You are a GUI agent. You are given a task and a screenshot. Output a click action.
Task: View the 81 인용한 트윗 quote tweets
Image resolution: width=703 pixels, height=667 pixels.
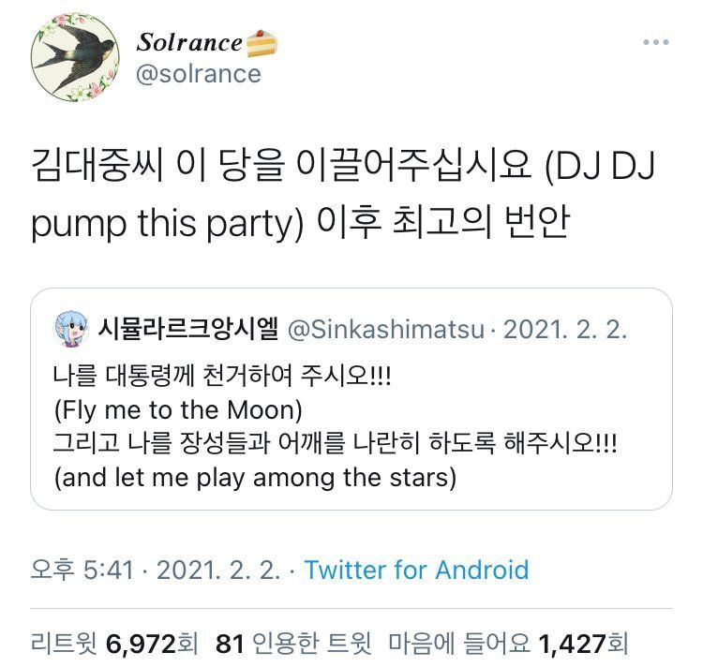point(293,644)
